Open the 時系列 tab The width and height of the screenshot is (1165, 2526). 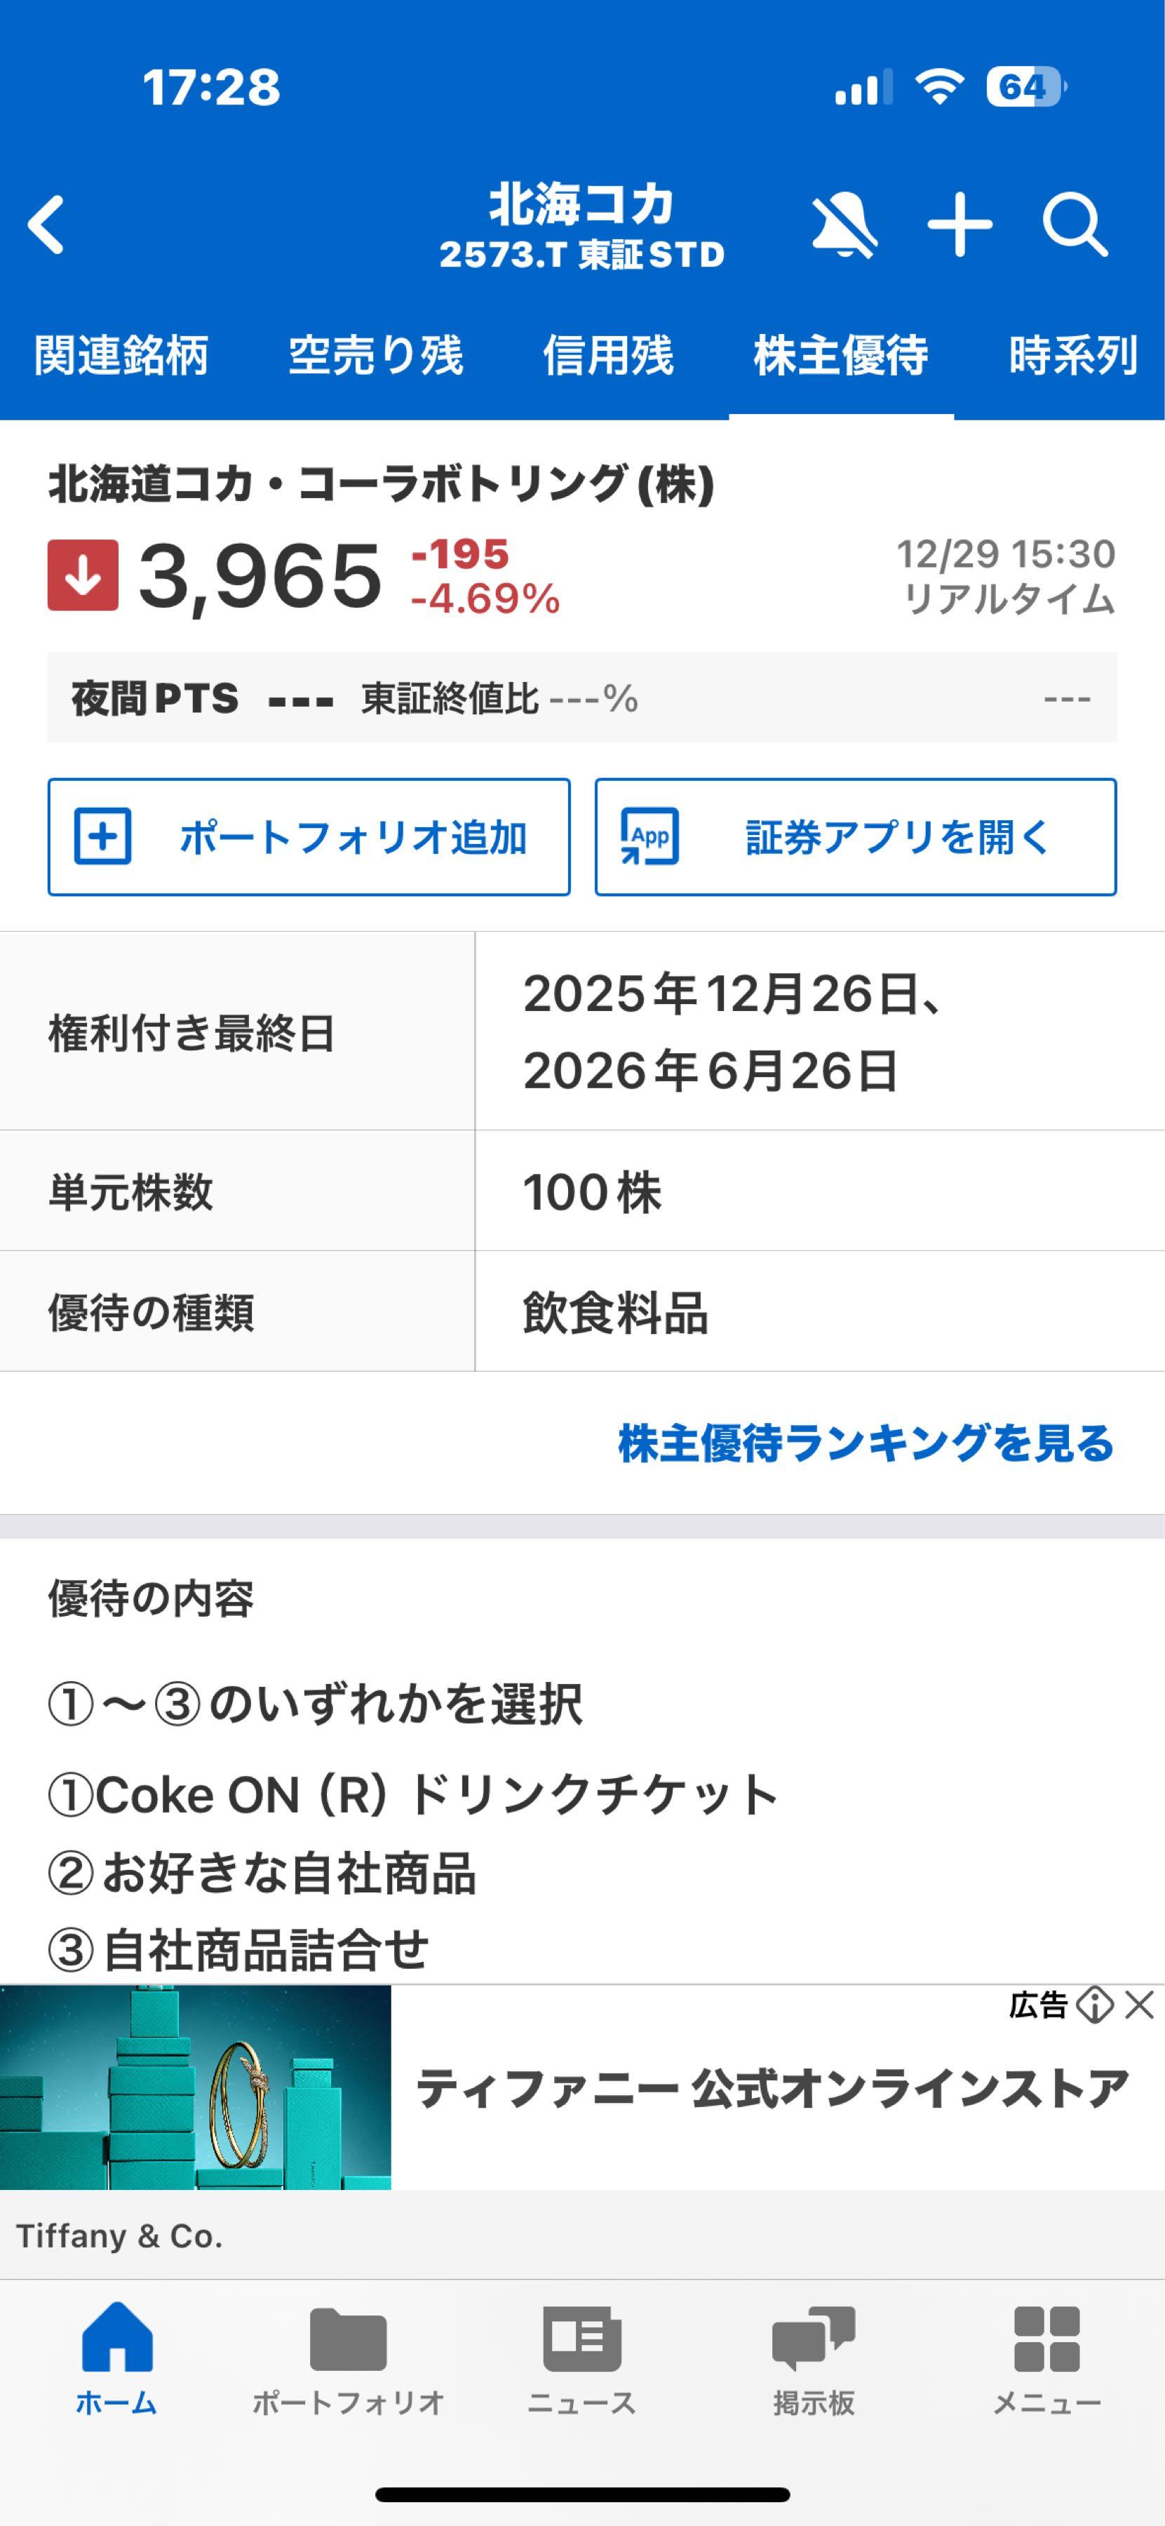(1073, 355)
